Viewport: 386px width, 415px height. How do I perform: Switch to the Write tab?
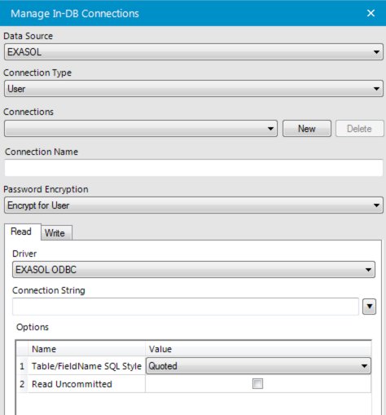[55, 233]
